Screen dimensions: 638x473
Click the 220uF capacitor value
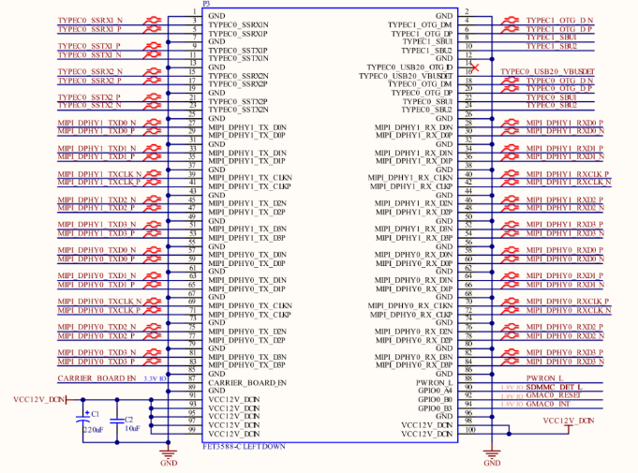(93, 430)
